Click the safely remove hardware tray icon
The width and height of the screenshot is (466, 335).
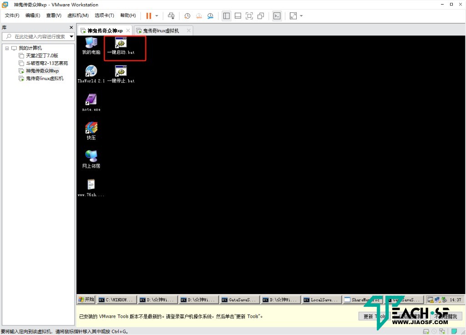point(444,299)
